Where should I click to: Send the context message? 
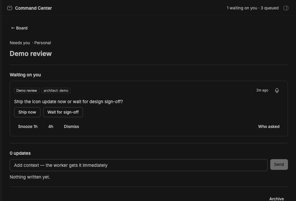279,164
